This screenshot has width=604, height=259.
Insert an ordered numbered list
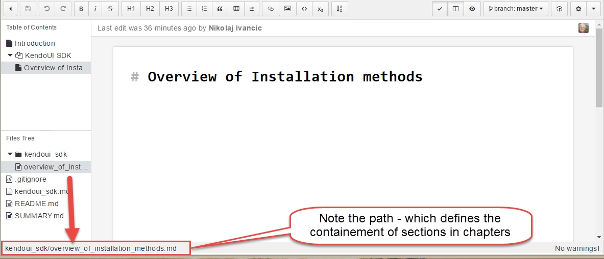(x=204, y=9)
